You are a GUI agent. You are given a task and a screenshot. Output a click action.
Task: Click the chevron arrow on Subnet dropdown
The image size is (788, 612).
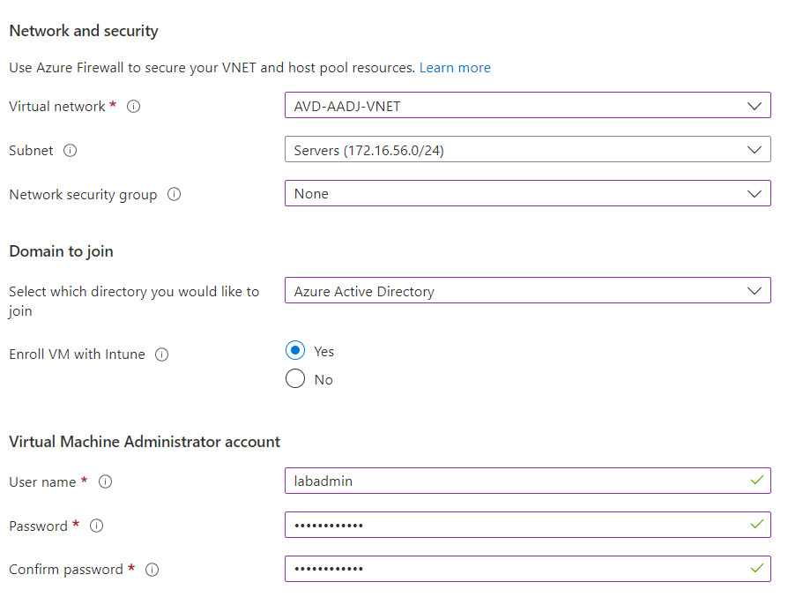coord(754,150)
